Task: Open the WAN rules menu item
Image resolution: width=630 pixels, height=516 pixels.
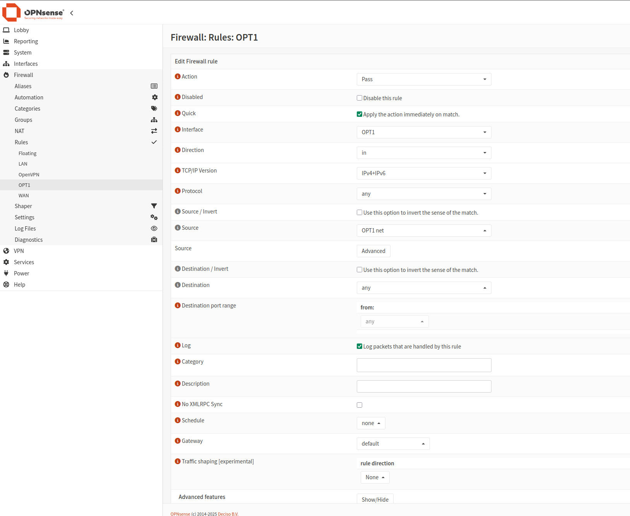Action: (24, 196)
